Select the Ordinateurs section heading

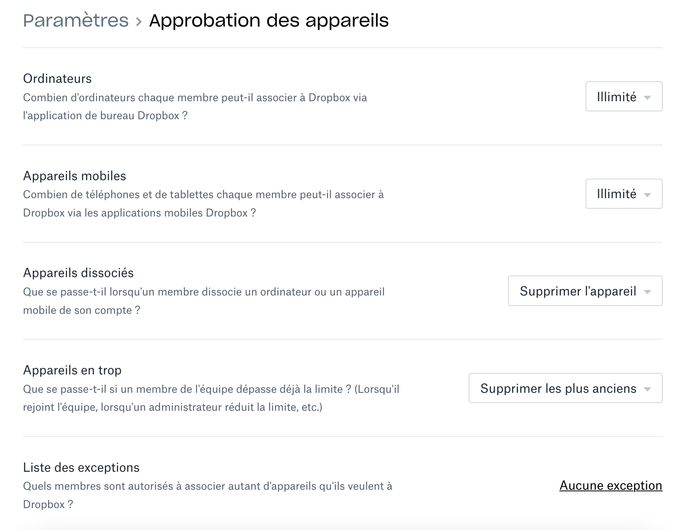pos(58,79)
